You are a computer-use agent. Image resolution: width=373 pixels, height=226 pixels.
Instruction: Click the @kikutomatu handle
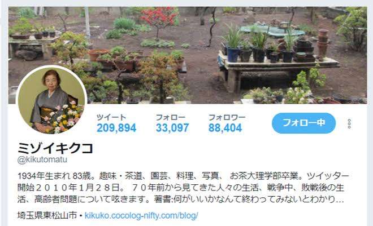(x=42, y=159)
